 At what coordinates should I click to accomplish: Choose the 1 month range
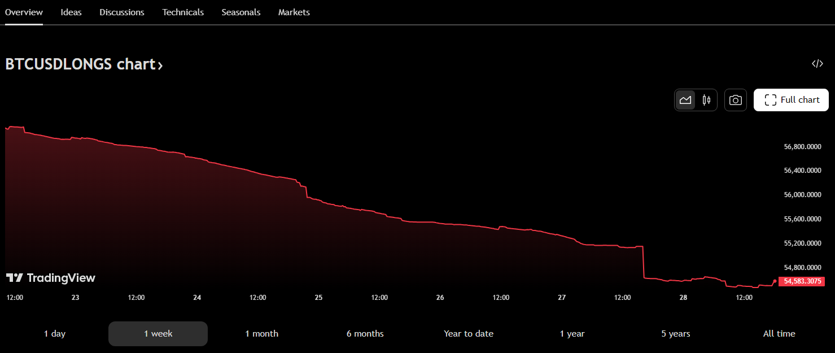[x=262, y=334]
